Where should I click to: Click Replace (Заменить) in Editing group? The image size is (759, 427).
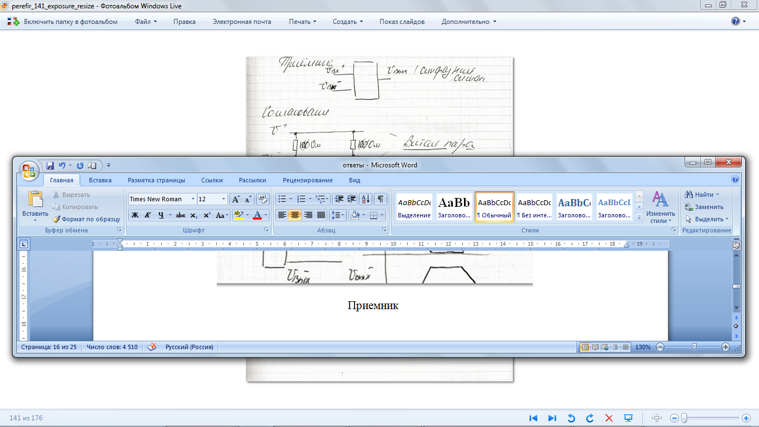point(704,207)
